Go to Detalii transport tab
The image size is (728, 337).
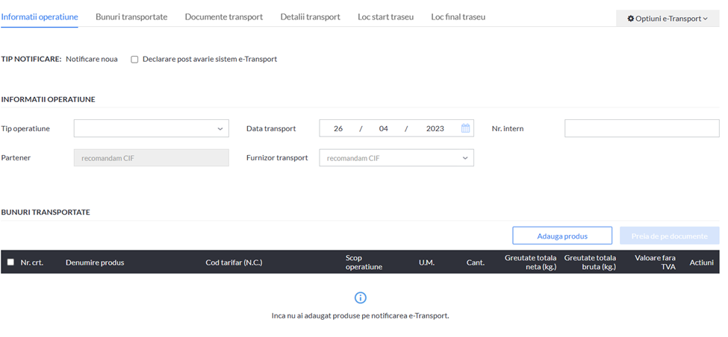click(x=310, y=16)
